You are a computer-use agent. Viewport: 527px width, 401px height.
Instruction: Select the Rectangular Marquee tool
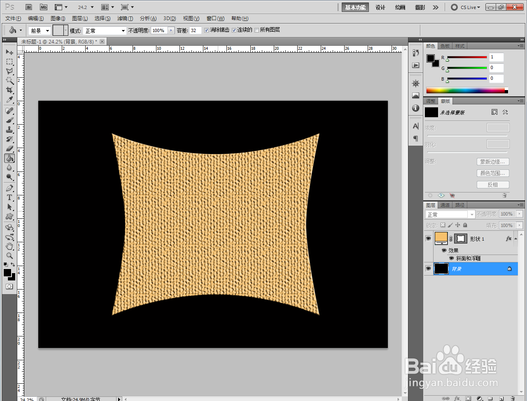(x=9, y=62)
